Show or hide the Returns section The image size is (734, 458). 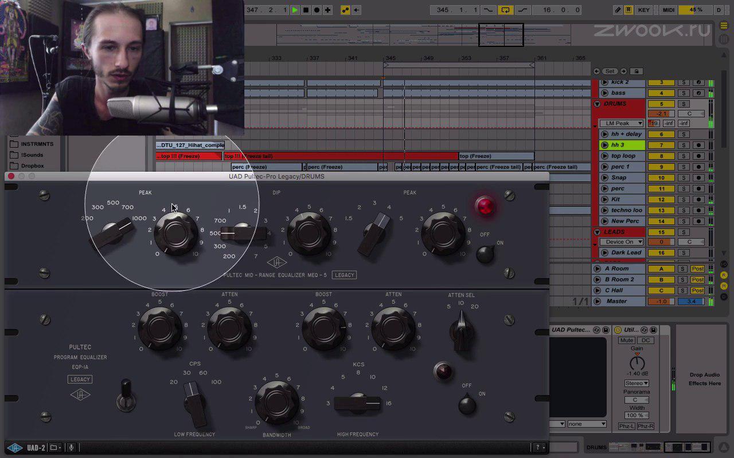724,274
